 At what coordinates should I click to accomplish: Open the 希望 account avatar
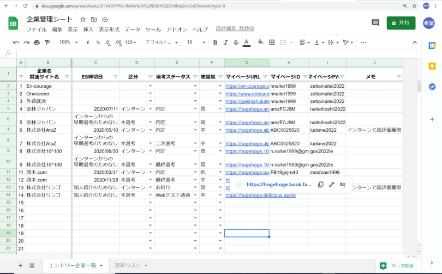(x=428, y=23)
